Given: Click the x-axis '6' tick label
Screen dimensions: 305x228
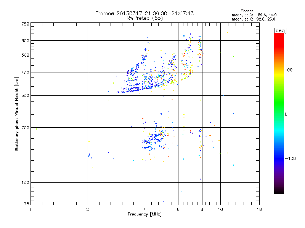Looking at the screenshot, I should (x=178, y=209).
